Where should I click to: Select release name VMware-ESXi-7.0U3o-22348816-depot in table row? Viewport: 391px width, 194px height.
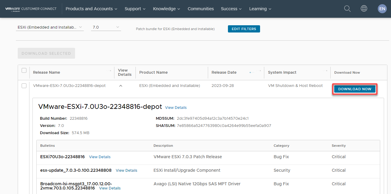(x=69, y=86)
